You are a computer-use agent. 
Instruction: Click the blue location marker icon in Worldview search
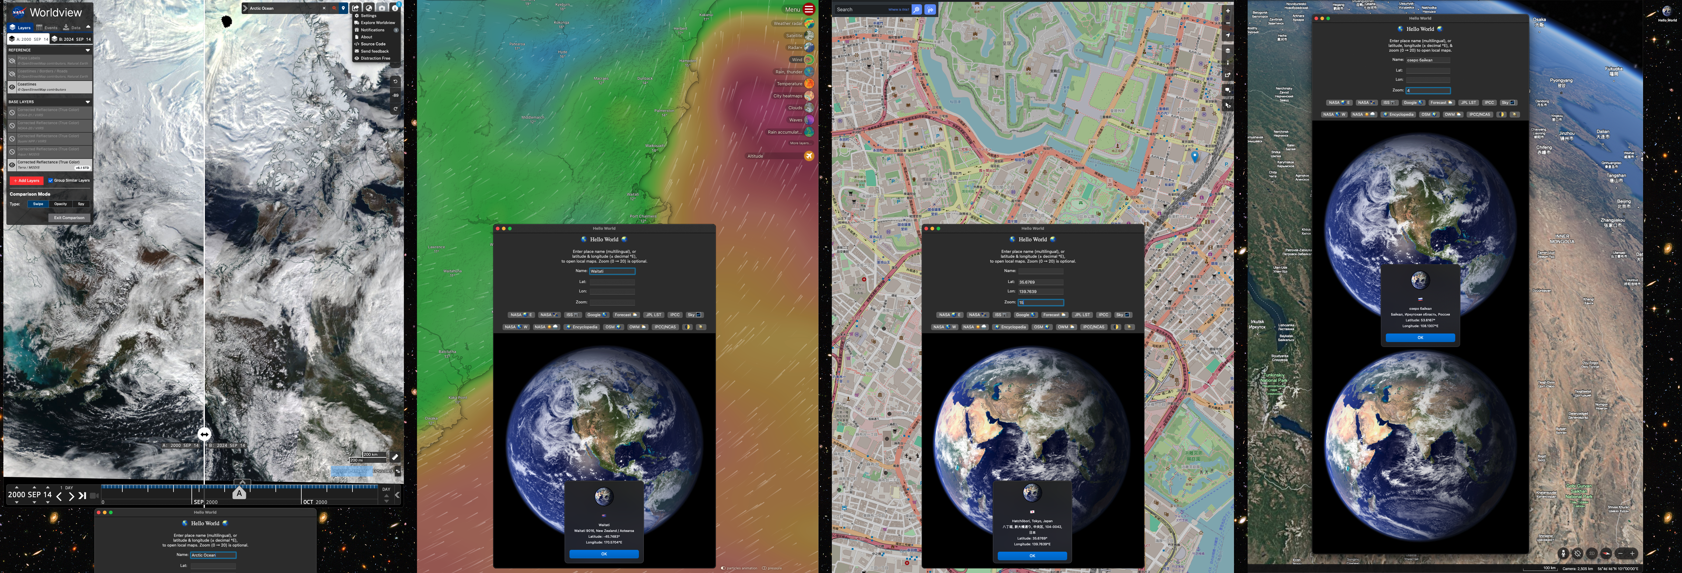coord(343,9)
